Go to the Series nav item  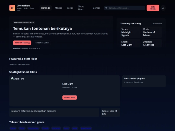[x=70, y=8]
